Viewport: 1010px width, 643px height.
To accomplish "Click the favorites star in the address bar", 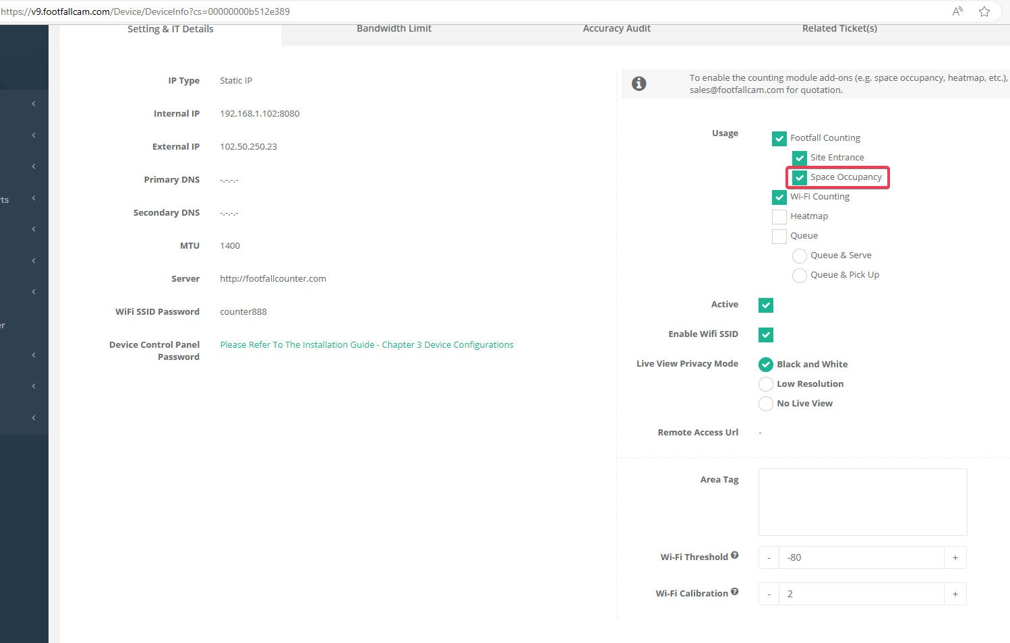I will (x=984, y=11).
